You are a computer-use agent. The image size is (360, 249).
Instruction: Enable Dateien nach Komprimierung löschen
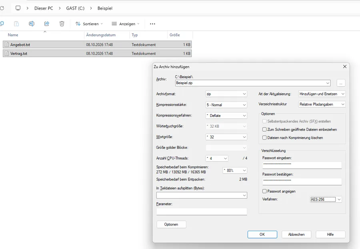click(x=264, y=138)
